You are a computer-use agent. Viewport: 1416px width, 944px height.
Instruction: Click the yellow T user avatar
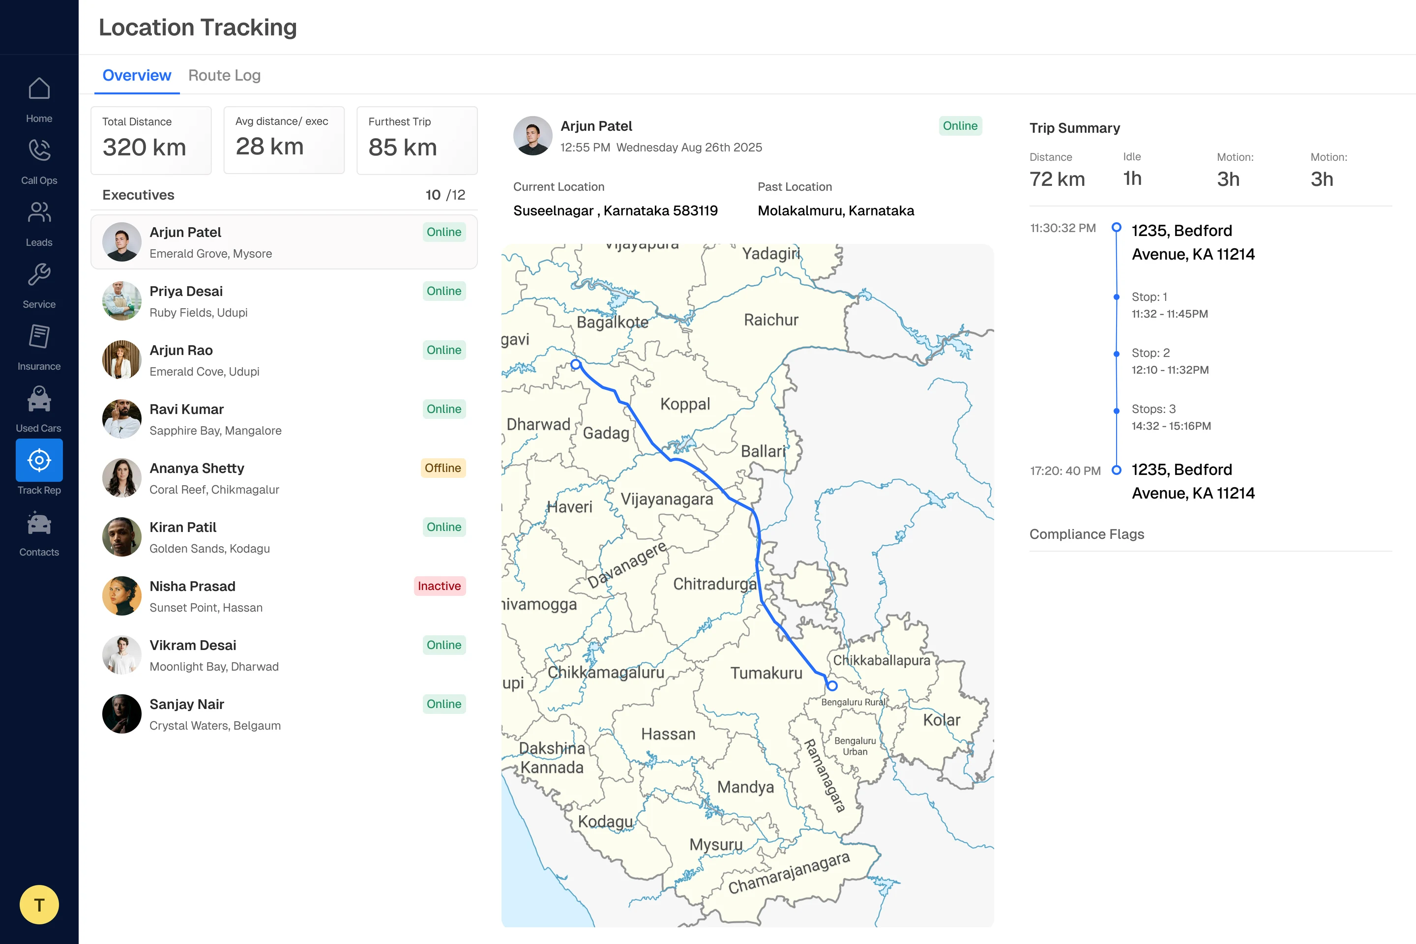coord(39,904)
